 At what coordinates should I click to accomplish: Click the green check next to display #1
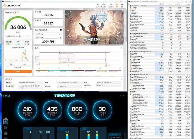[13, 86]
